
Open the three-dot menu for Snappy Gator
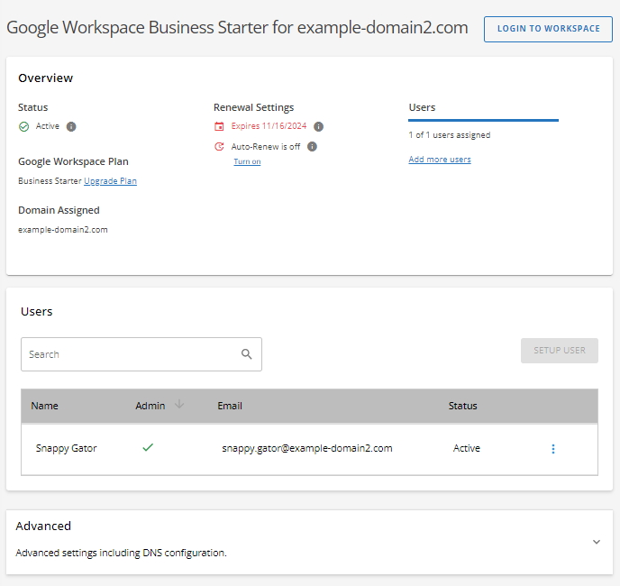click(x=552, y=449)
